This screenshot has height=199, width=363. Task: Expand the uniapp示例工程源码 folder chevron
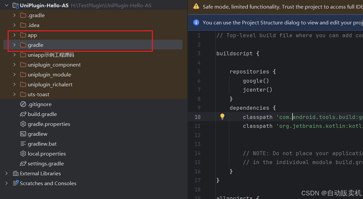click(14, 55)
